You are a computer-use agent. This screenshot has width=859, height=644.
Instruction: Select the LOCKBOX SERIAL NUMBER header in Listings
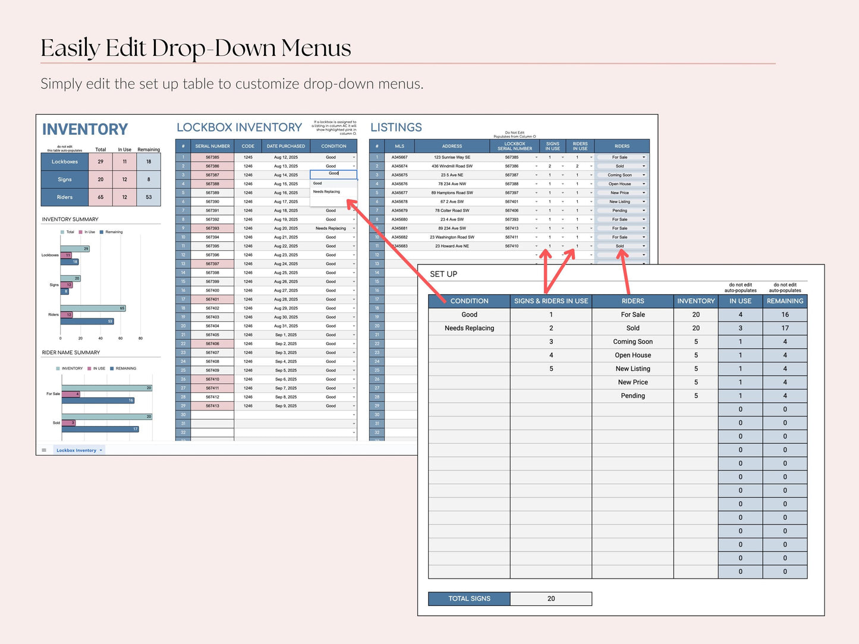point(515,146)
